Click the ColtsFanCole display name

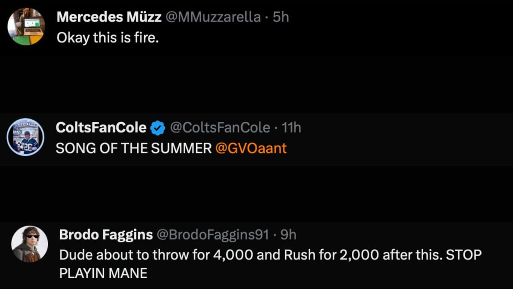[101, 127]
